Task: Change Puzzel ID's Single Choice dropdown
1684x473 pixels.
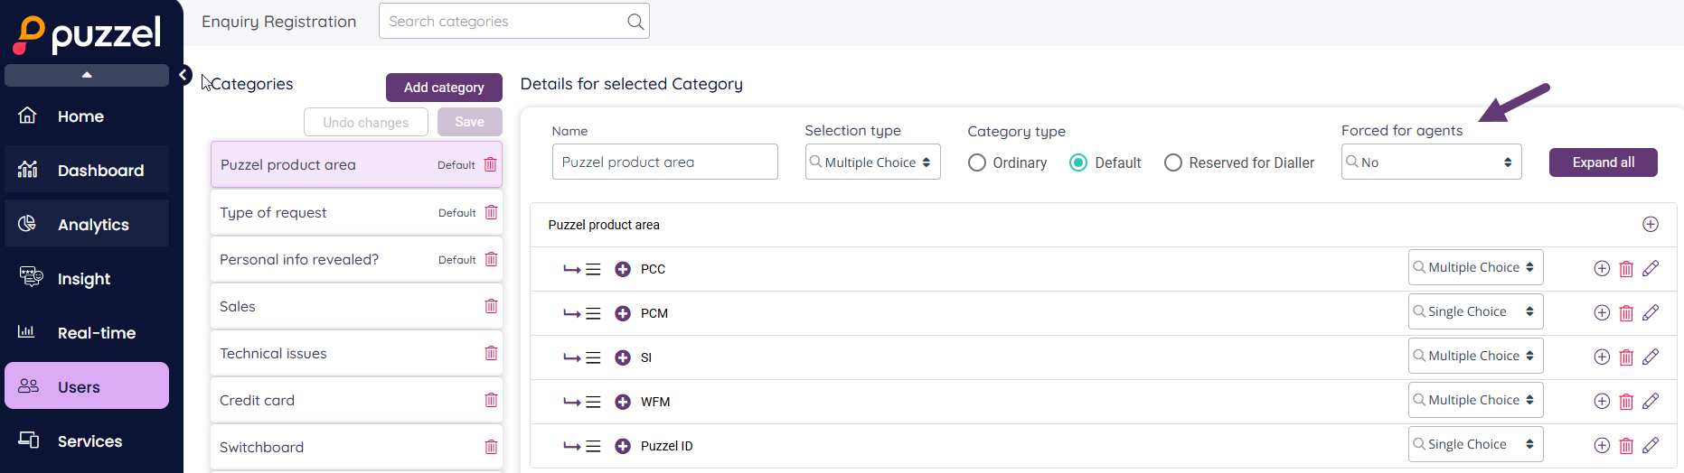Action: click(1474, 444)
